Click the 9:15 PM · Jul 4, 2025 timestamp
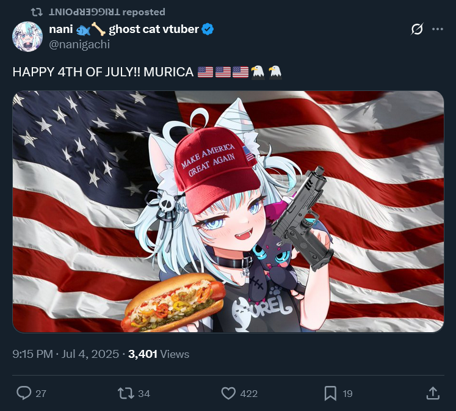 [66, 354]
